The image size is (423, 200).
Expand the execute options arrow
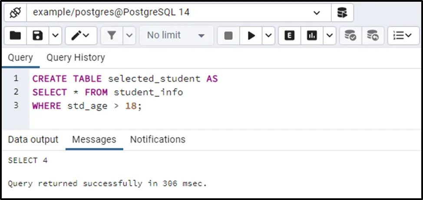point(268,36)
